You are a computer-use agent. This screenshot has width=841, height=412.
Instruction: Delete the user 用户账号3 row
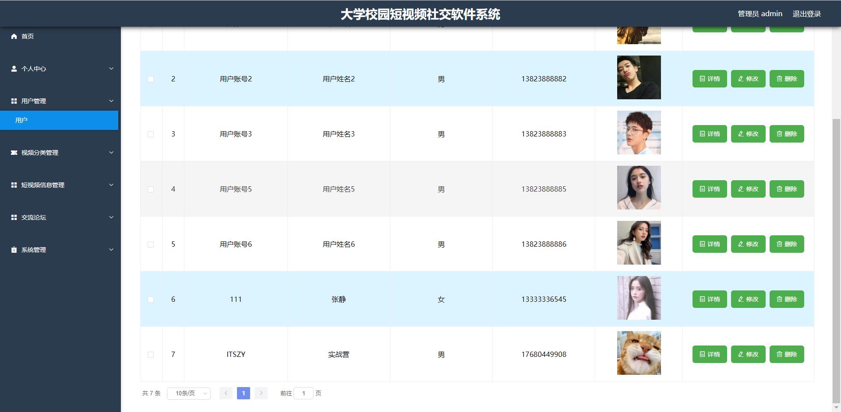pyautogui.click(x=787, y=134)
